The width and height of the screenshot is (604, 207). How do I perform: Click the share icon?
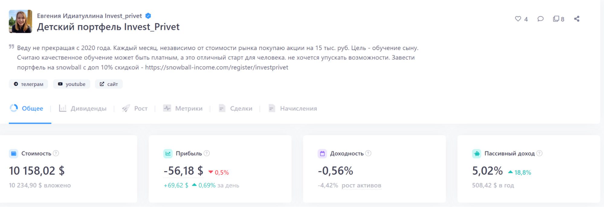(577, 19)
